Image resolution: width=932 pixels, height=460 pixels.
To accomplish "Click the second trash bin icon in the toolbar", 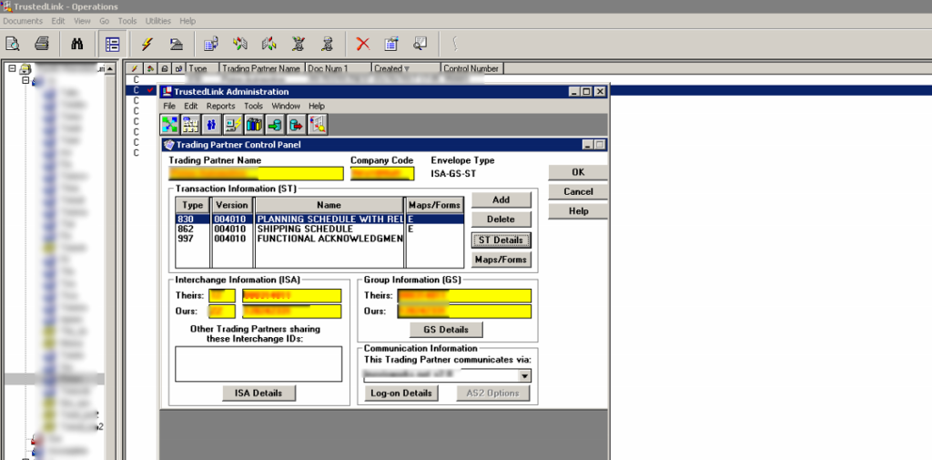I will click(x=327, y=44).
